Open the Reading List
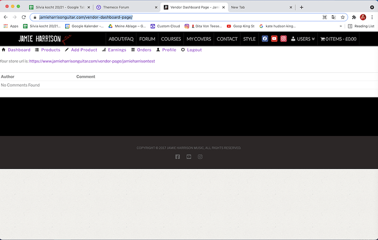 click(x=361, y=26)
